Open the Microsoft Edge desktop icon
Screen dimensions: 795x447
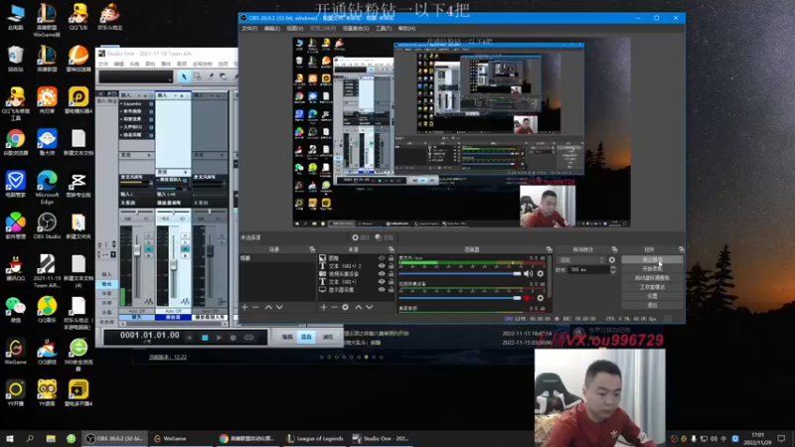(x=47, y=187)
